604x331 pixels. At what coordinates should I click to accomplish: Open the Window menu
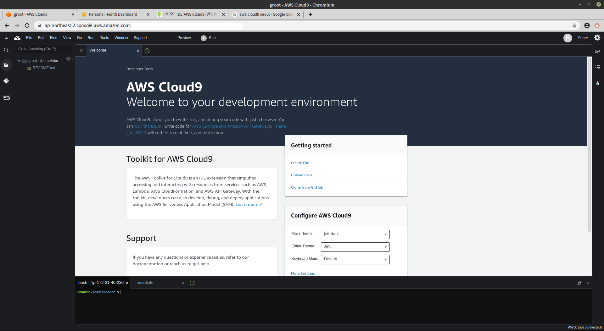(121, 38)
